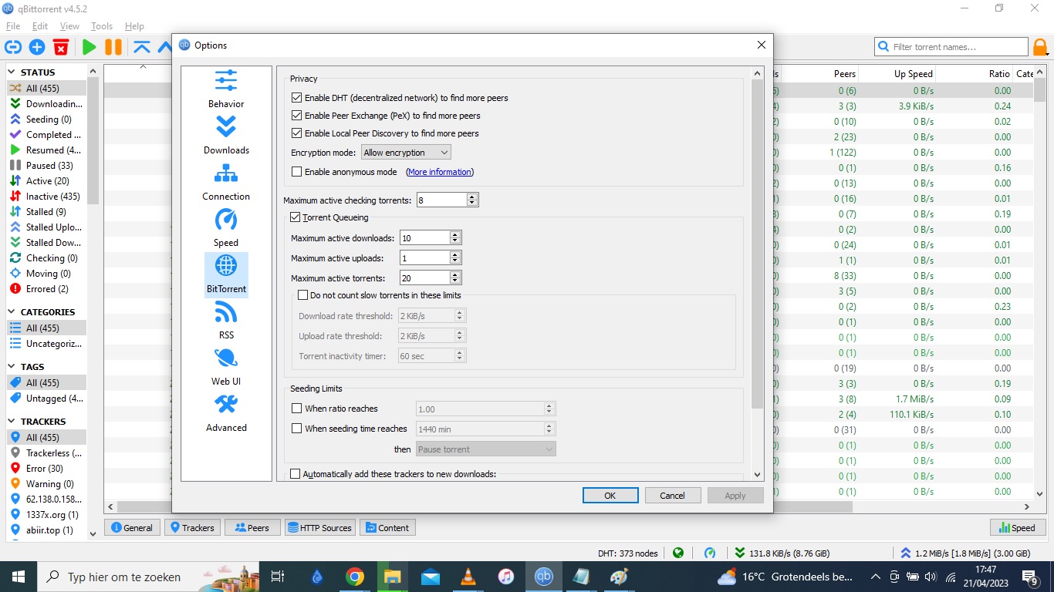1054x592 pixels.
Task: Click the orange Pause icon in toolbar
Action: (x=113, y=47)
